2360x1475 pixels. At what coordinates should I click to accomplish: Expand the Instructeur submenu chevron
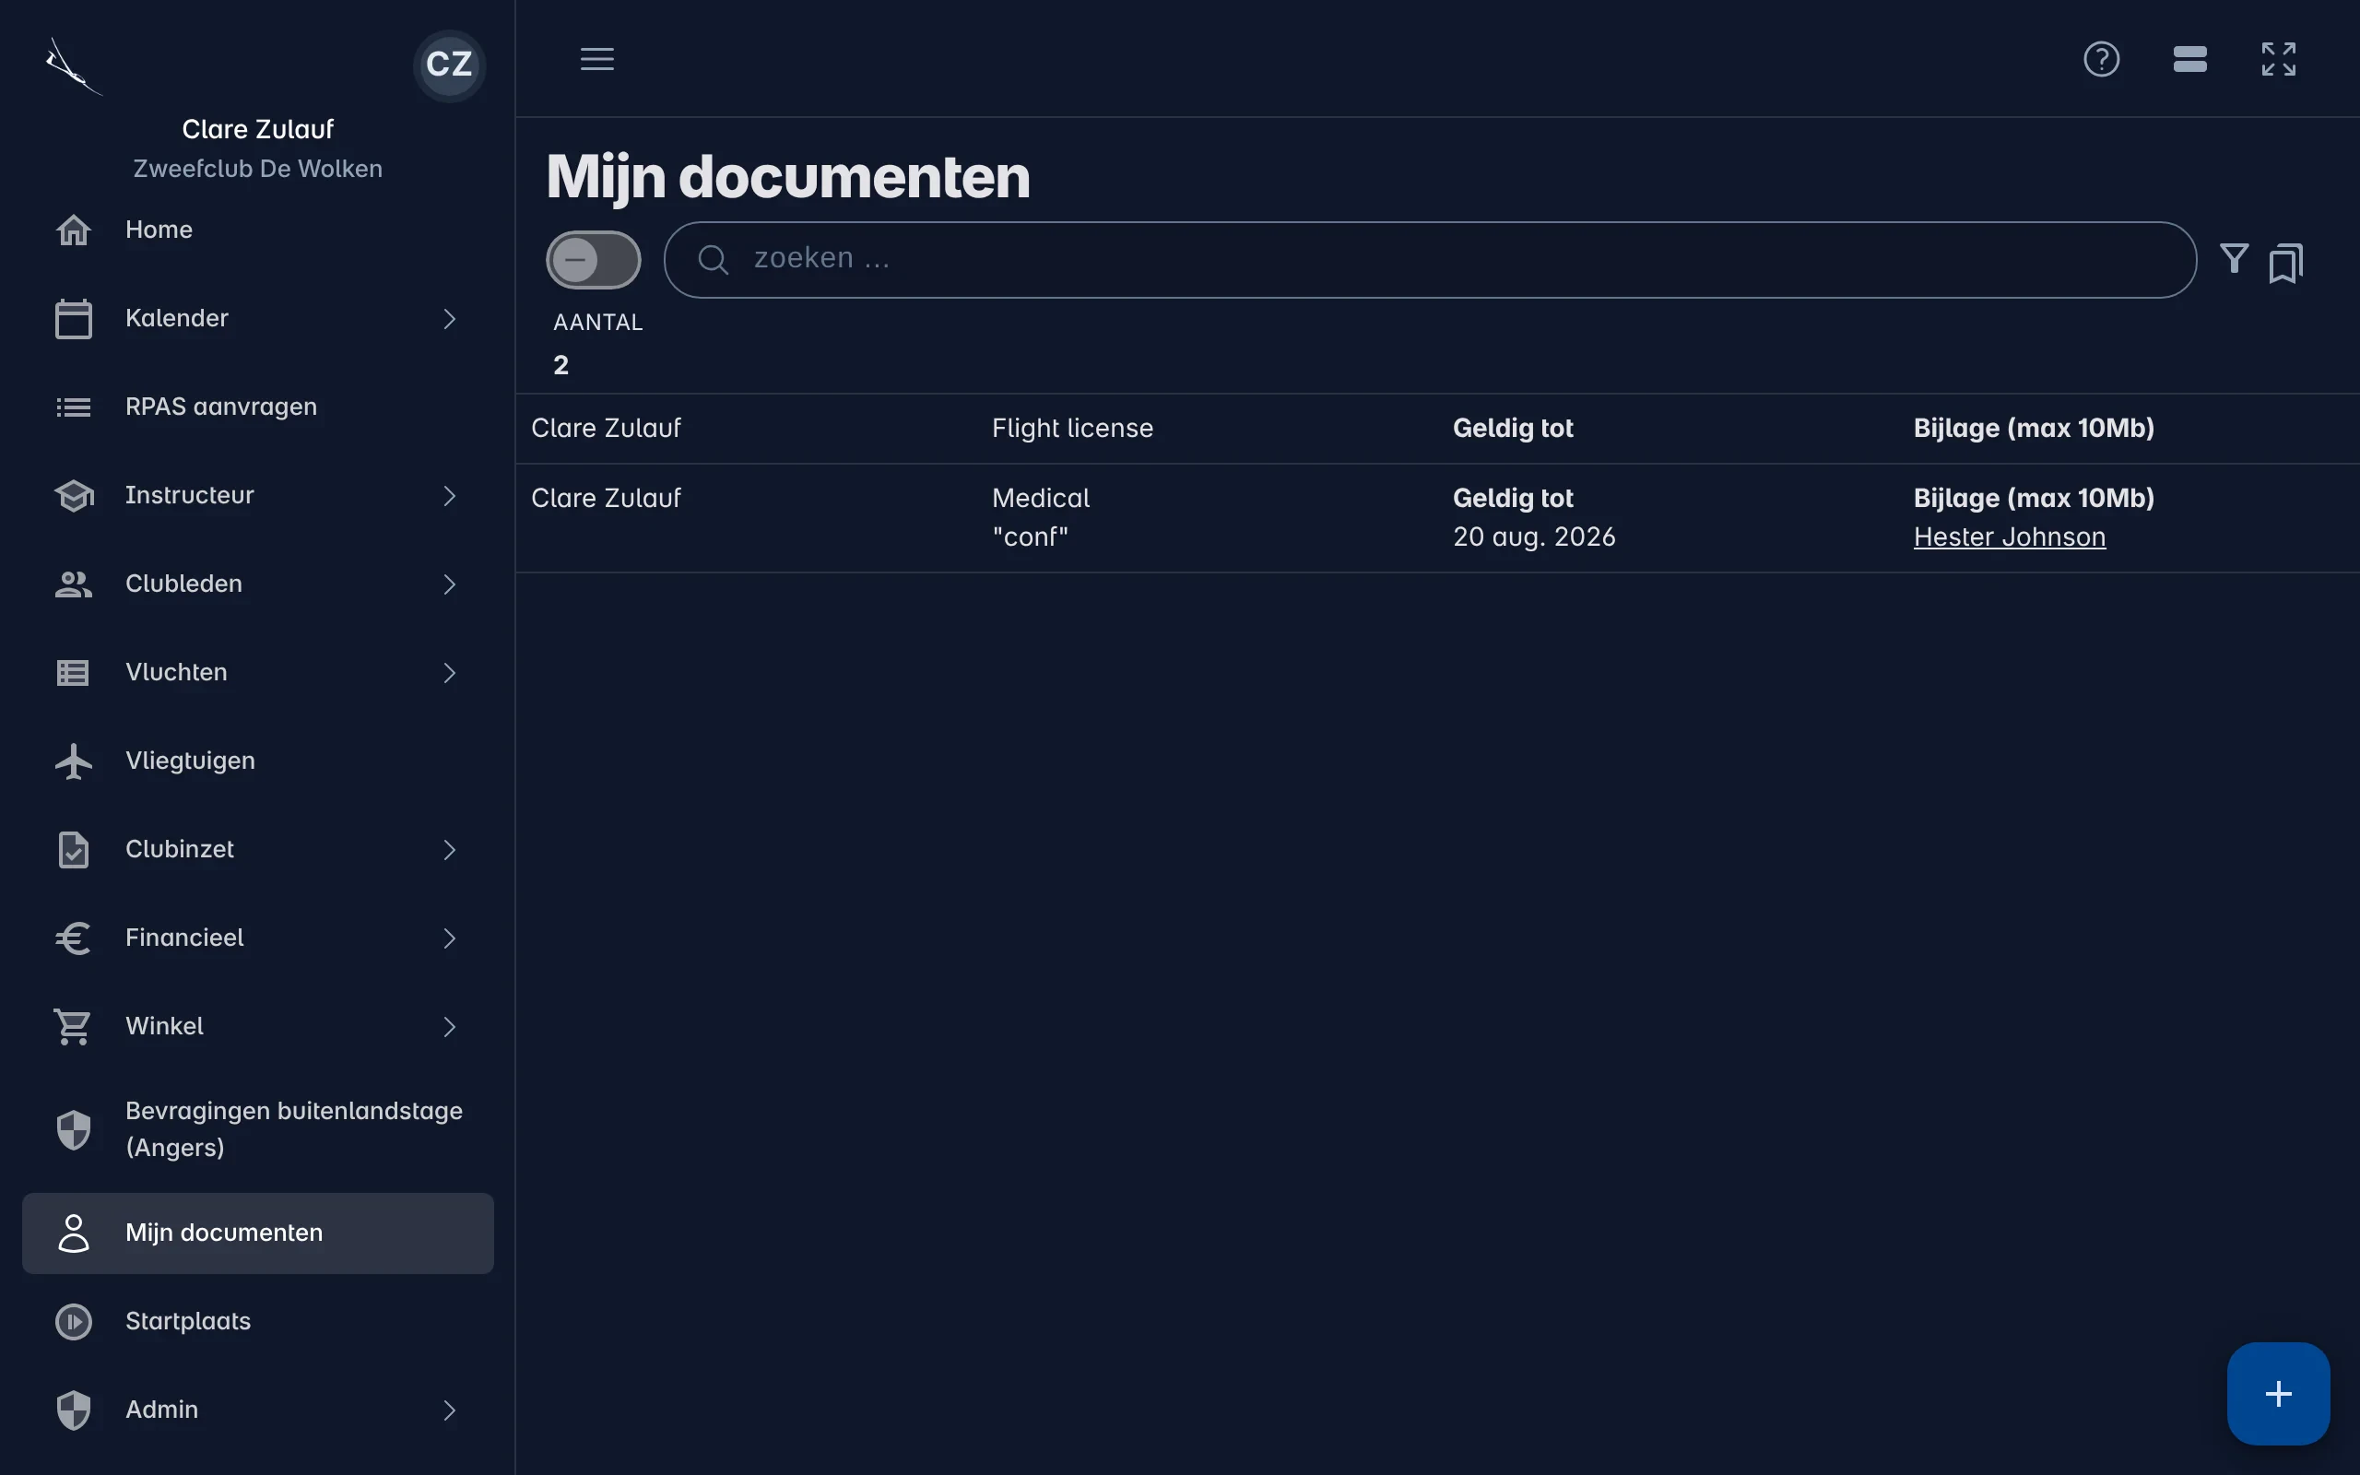[x=450, y=496]
